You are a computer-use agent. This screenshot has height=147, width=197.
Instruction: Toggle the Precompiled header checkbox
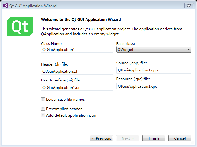[43, 109]
